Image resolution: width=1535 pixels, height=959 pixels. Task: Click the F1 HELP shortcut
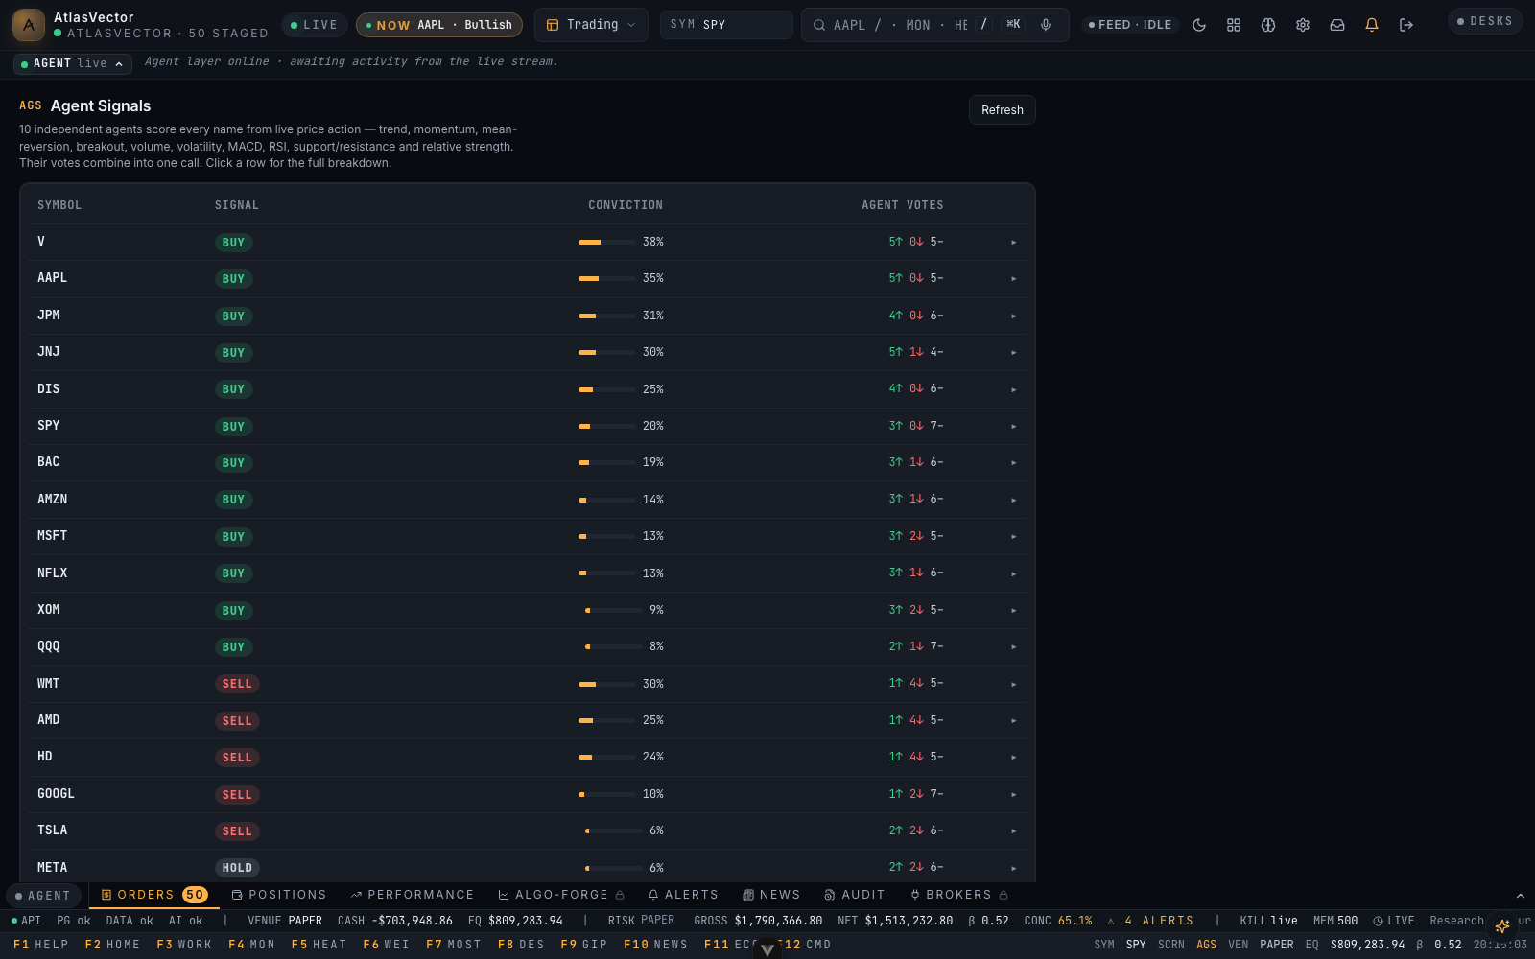click(x=41, y=945)
